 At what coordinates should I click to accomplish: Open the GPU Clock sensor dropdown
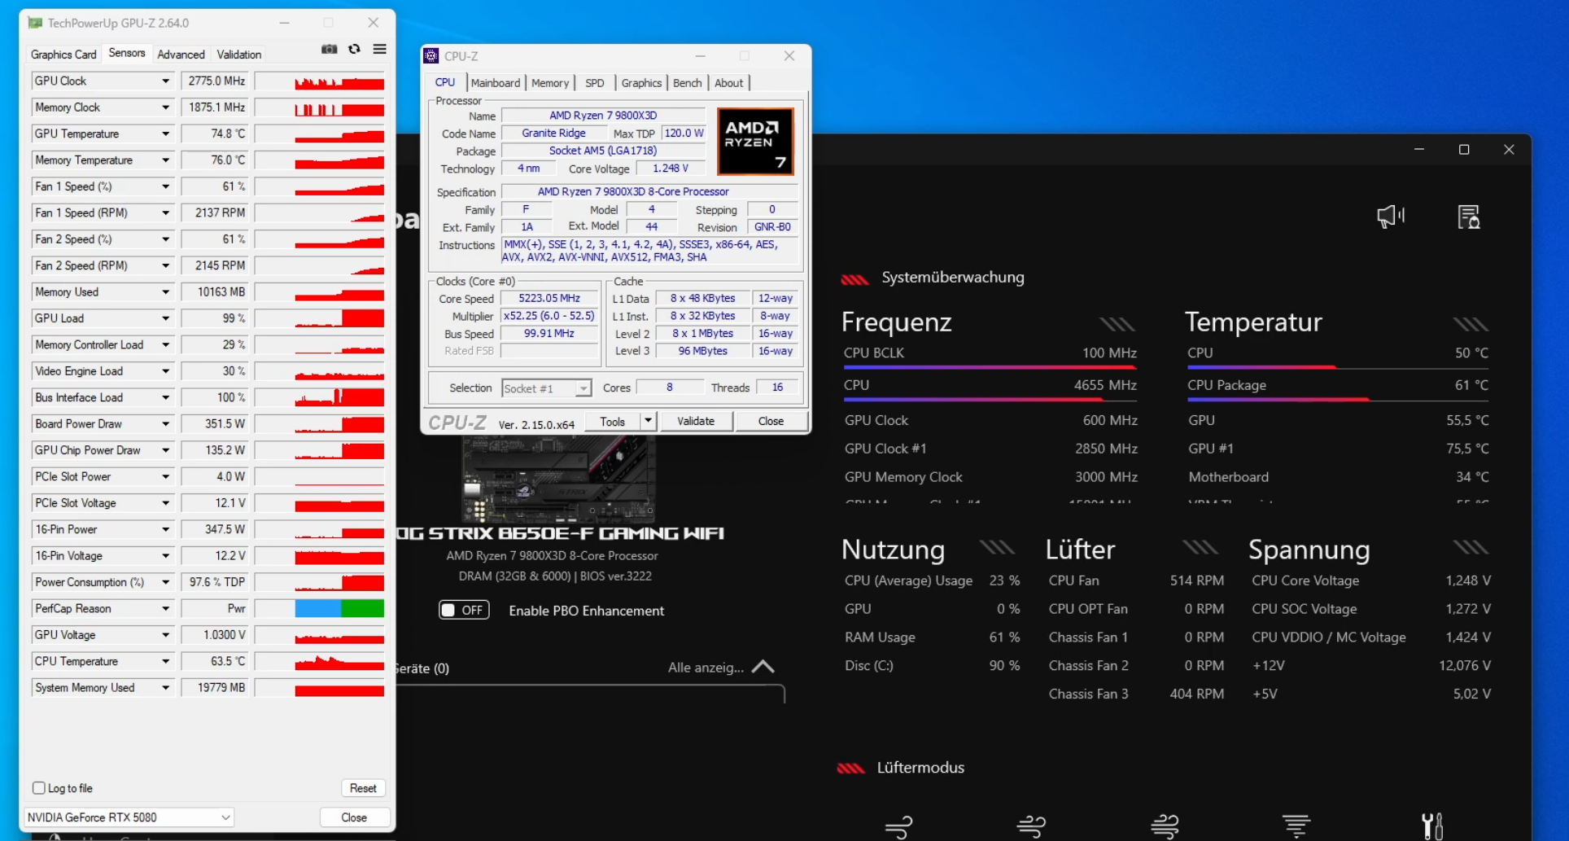165,81
